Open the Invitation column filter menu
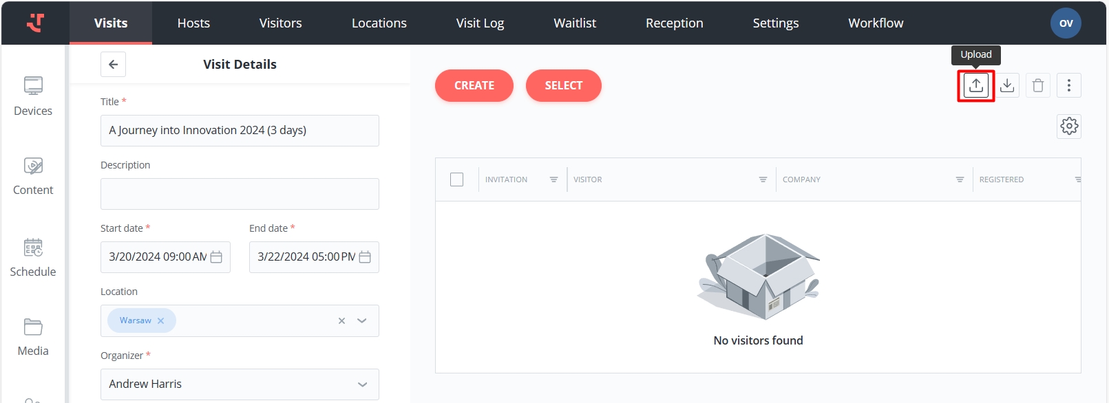Viewport: 1109px width, 403px height. tap(553, 179)
